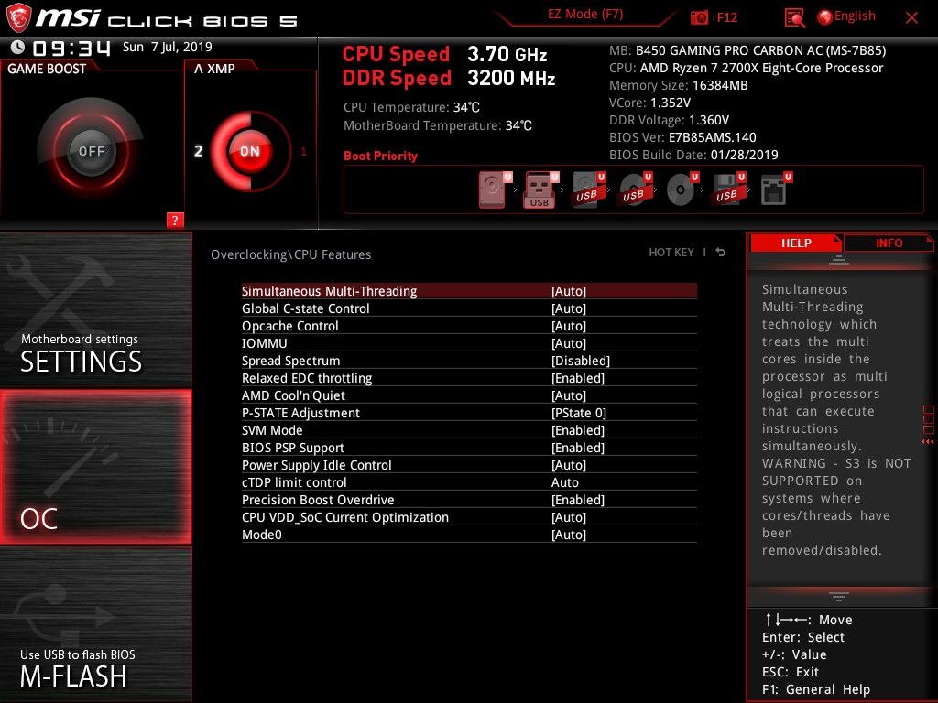
Task: Click the date Sun 7 Jul, 2019
Action: (x=167, y=47)
